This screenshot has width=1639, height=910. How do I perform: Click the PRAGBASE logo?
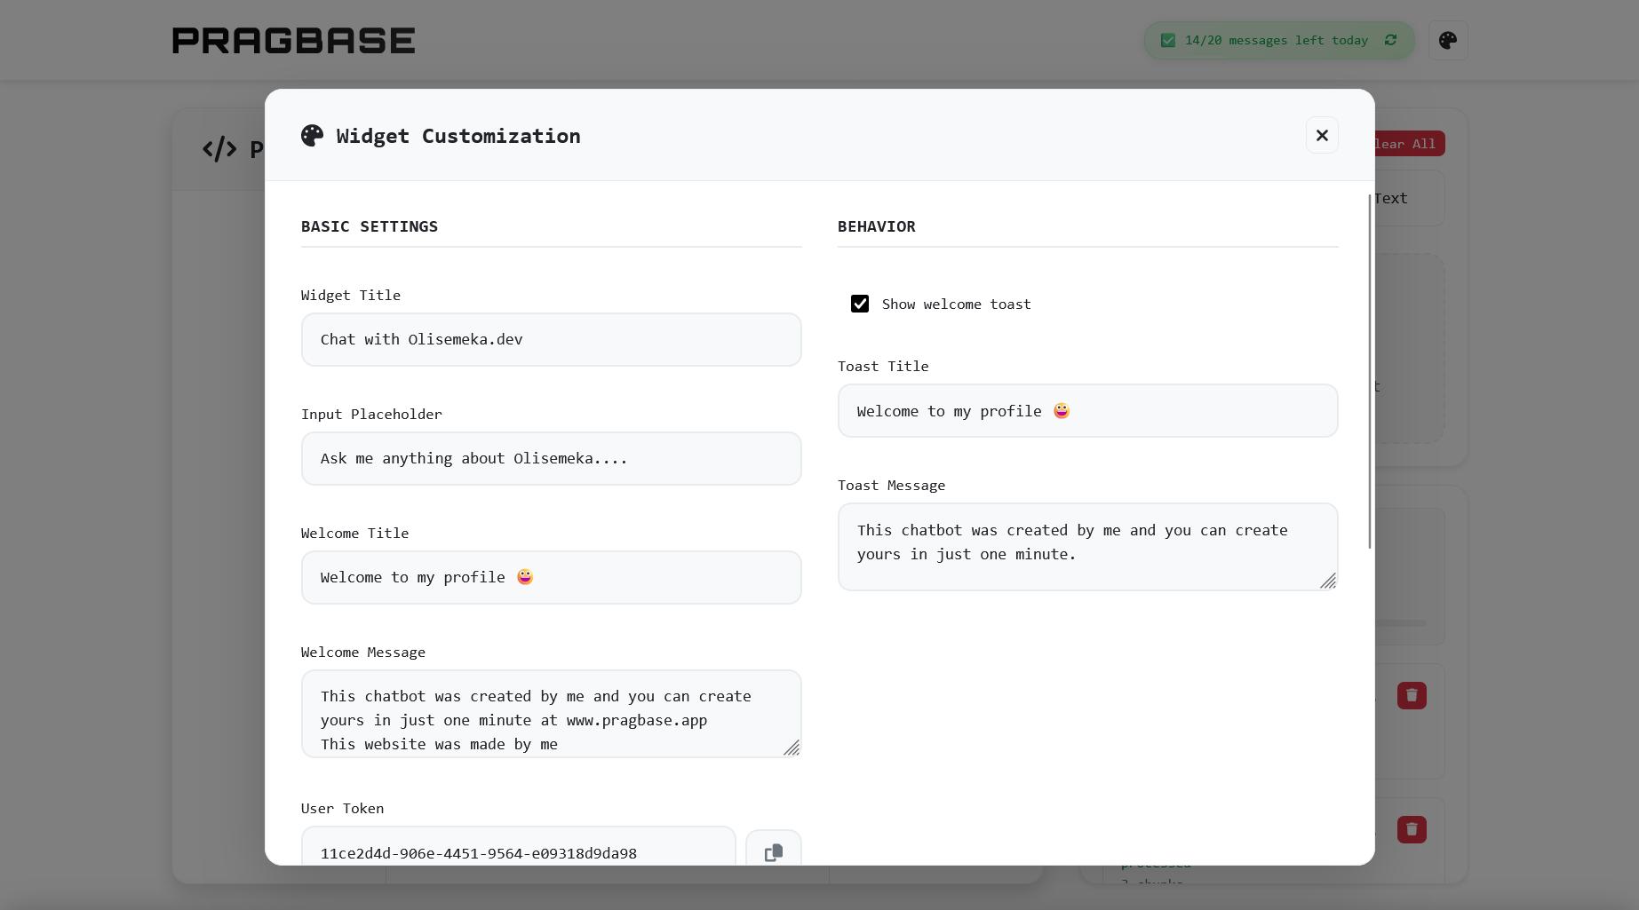[294, 40]
